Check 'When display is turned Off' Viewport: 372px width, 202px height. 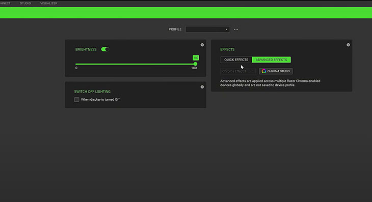pyautogui.click(x=76, y=99)
